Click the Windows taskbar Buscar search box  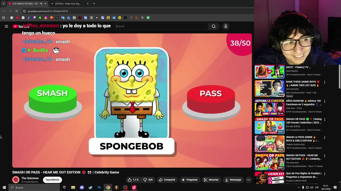(x=34, y=188)
